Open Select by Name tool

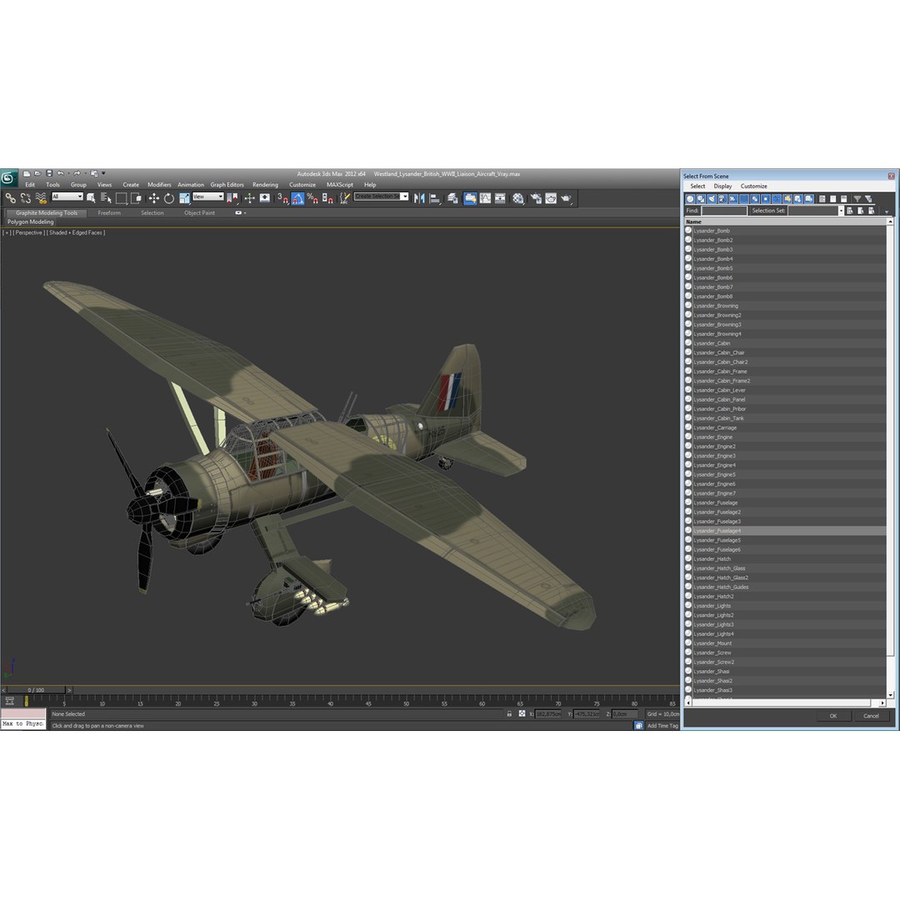coord(106,198)
